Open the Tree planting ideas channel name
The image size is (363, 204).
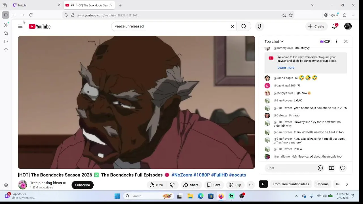46,183
